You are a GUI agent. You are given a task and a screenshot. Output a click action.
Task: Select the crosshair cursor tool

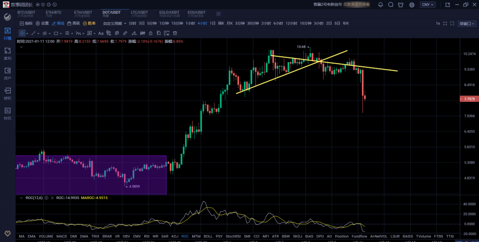[x=22, y=33]
